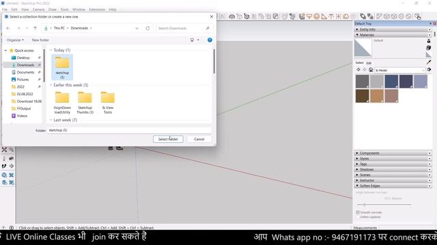Click the Search Downloads field
The height and width of the screenshot is (245, 437).
184,28
